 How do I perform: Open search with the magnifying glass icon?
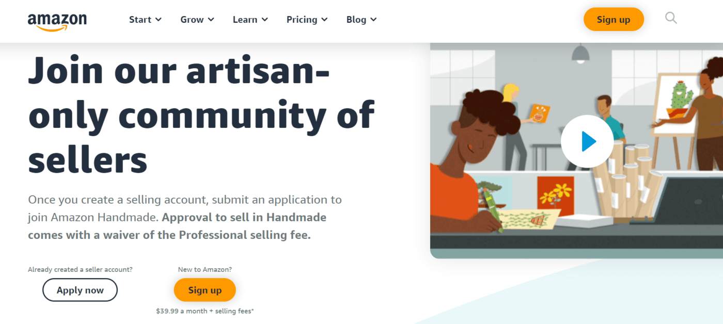click(671, 19)
